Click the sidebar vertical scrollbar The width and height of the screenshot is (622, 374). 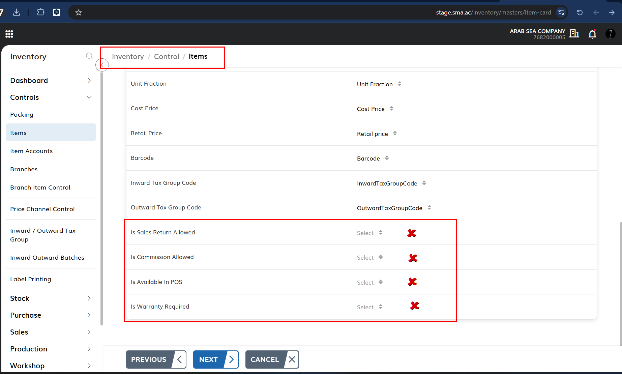click(x=101, y=199)
